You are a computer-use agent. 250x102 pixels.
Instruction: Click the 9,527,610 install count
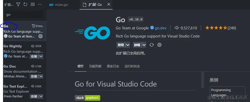(186, 28)
